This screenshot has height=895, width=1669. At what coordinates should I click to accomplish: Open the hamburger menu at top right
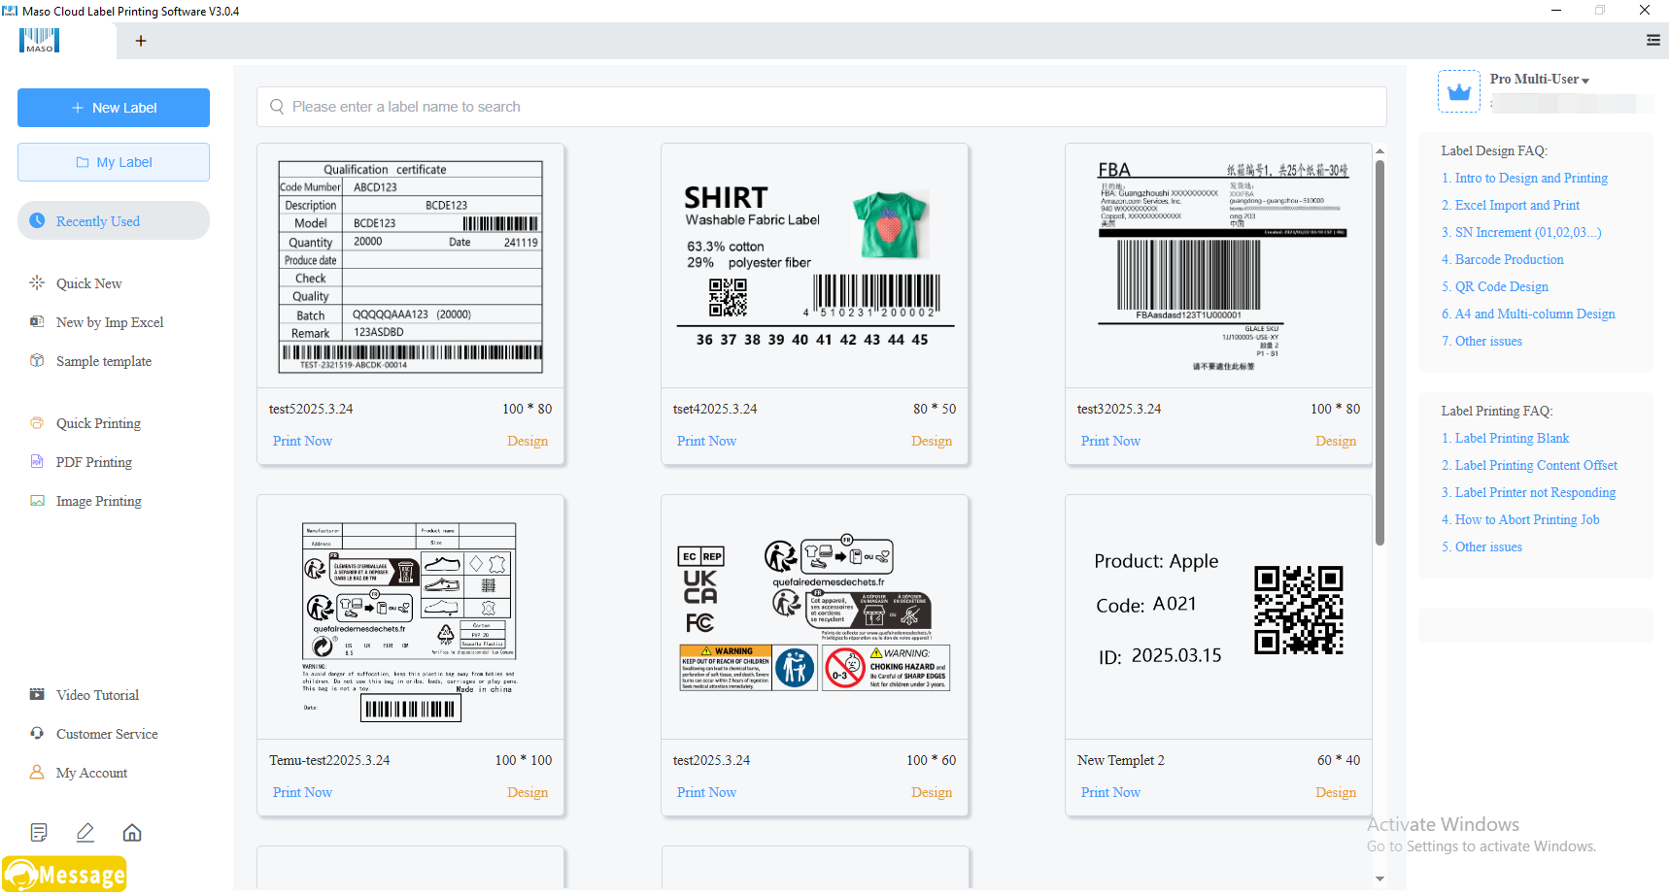pos(1652,41)
